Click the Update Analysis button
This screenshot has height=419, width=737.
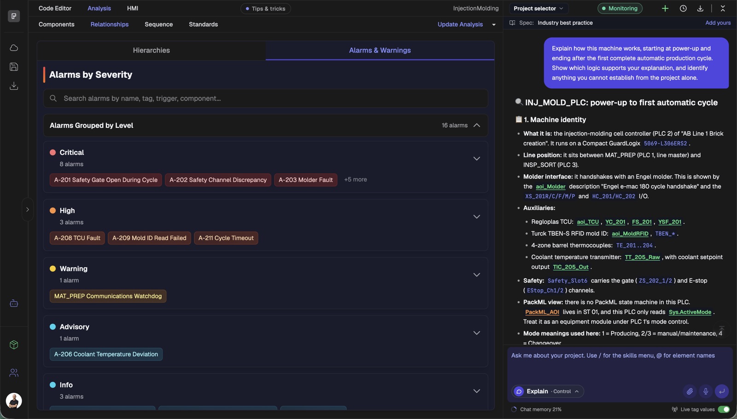[460, 24]
